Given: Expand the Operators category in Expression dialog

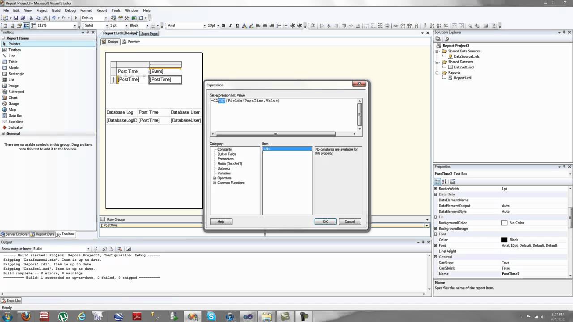Looking at the screenshot, I should [214, 178].
